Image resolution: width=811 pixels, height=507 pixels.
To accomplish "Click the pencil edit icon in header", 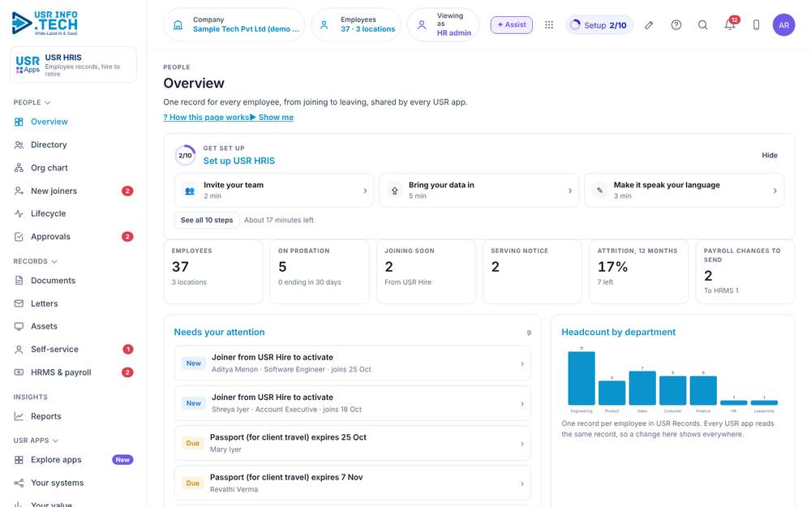I will pyautogui.click(x=649, y=25).
